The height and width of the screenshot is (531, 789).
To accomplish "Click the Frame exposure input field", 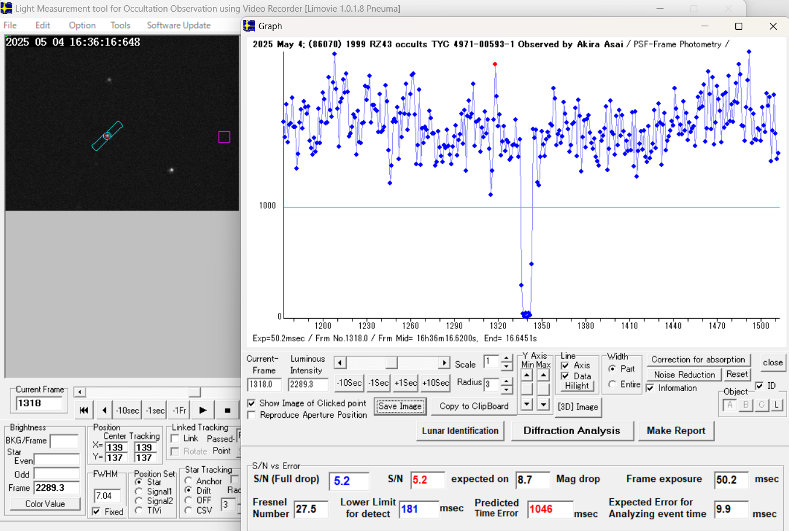I will (x=731, y=480).
